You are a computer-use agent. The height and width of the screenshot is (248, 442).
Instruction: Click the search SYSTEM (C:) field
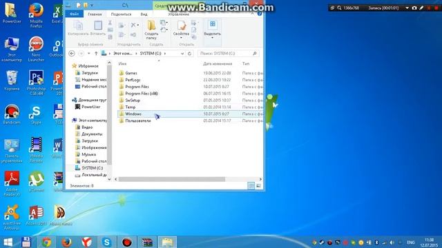tap(228, 54)
